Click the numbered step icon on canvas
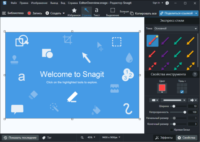 click(x=128, y=75)
